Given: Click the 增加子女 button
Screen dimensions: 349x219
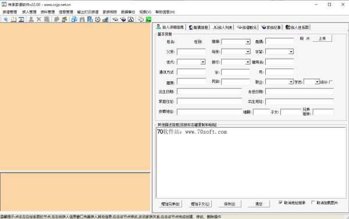Looking at the screenshot, I should tap(200, 204).
